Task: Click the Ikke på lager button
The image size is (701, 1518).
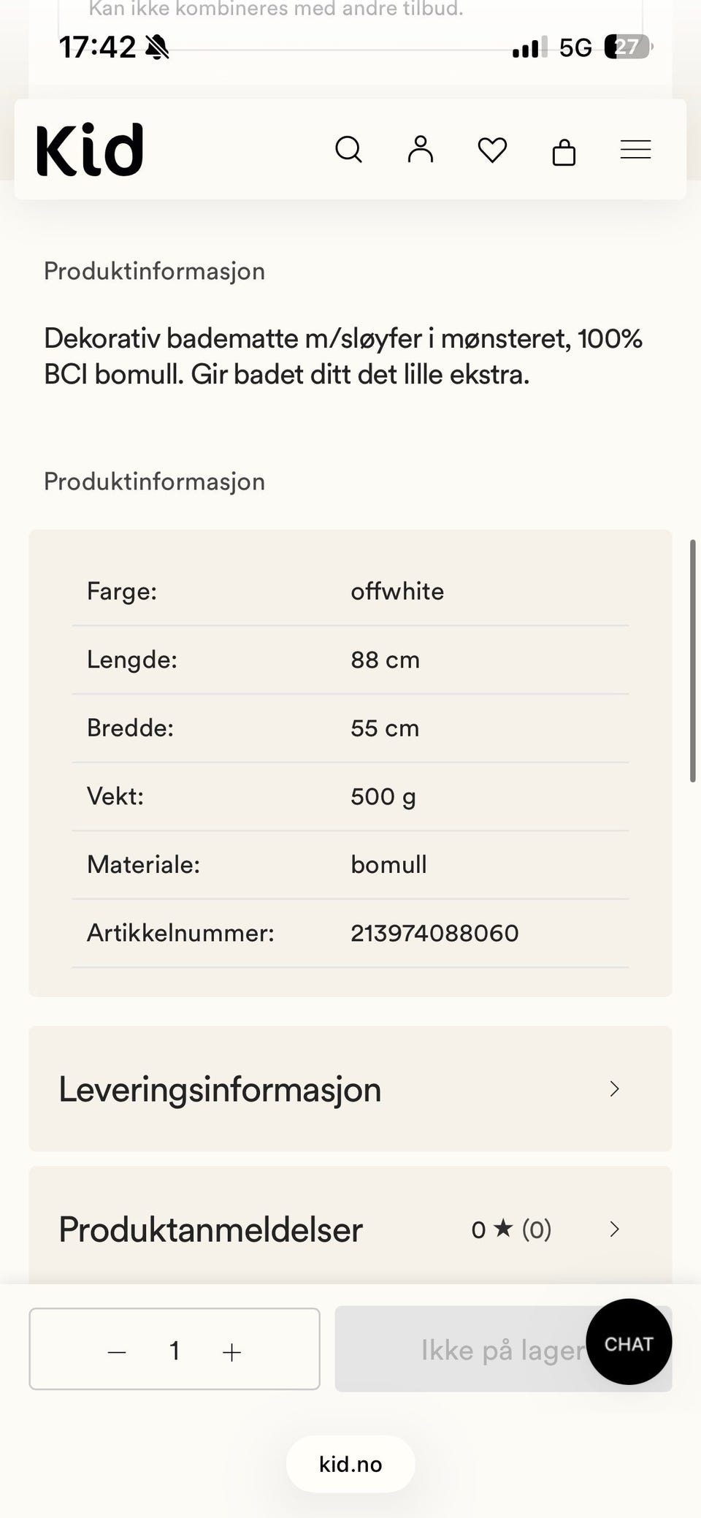Action: click(503, 1349)
